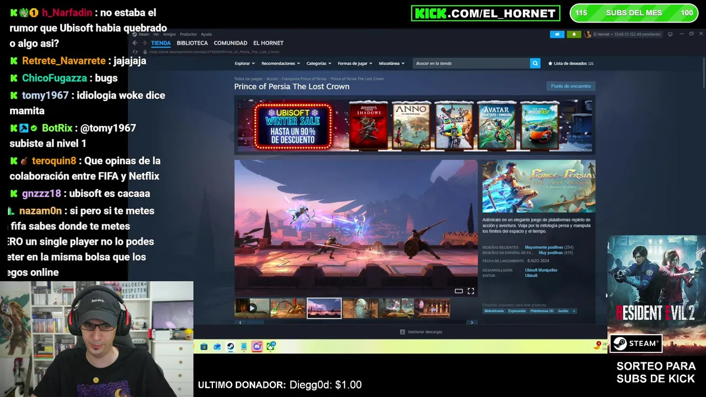Go back with the back arrow
The height and width of the screenshot is (397, 706).
pos(135,43)
